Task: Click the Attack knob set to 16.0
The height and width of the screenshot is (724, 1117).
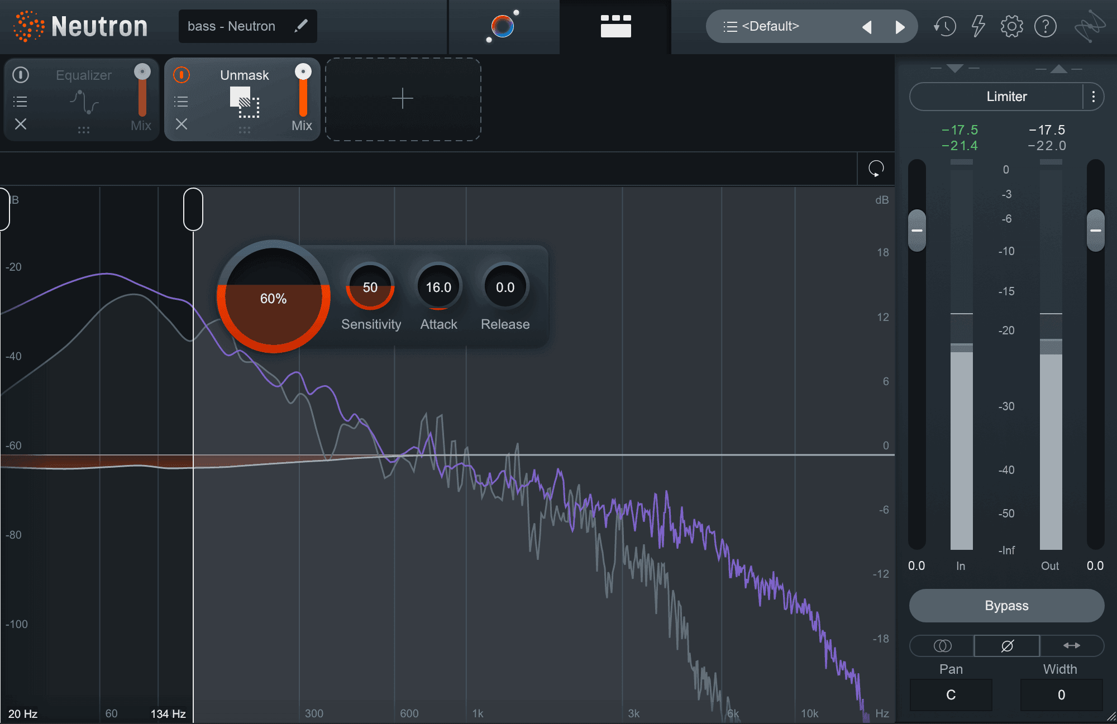Action: [x=439, y=287]
